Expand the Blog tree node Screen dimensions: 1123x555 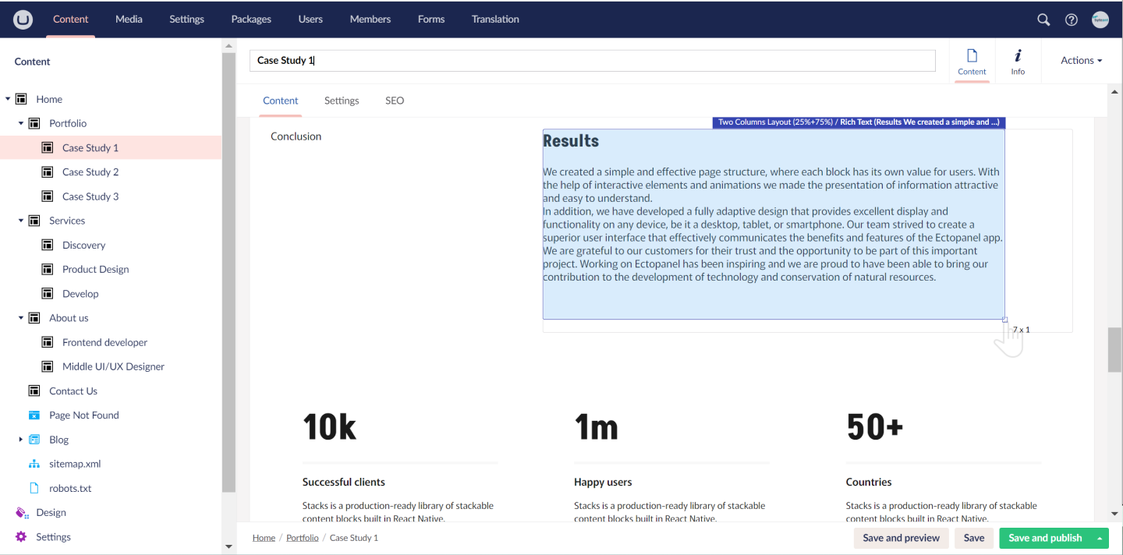(21, 440)
